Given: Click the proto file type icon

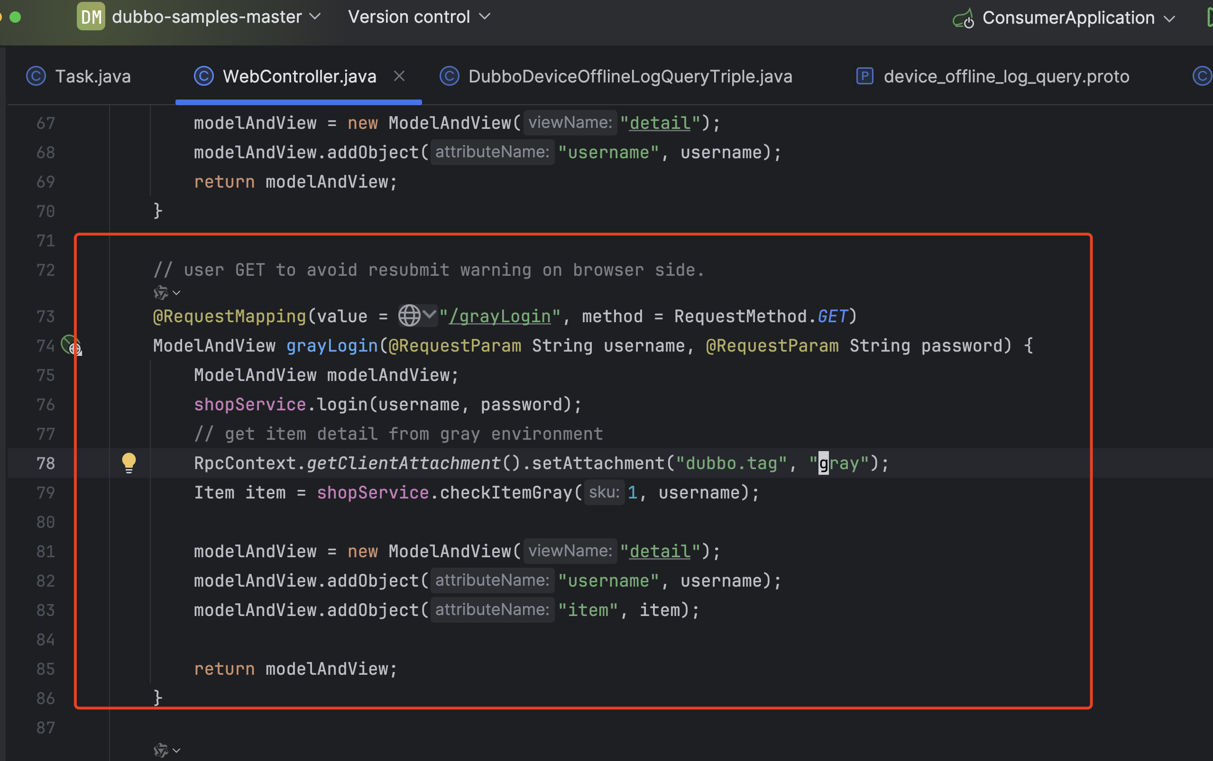Looking at the screenshot, I should 864,76.
